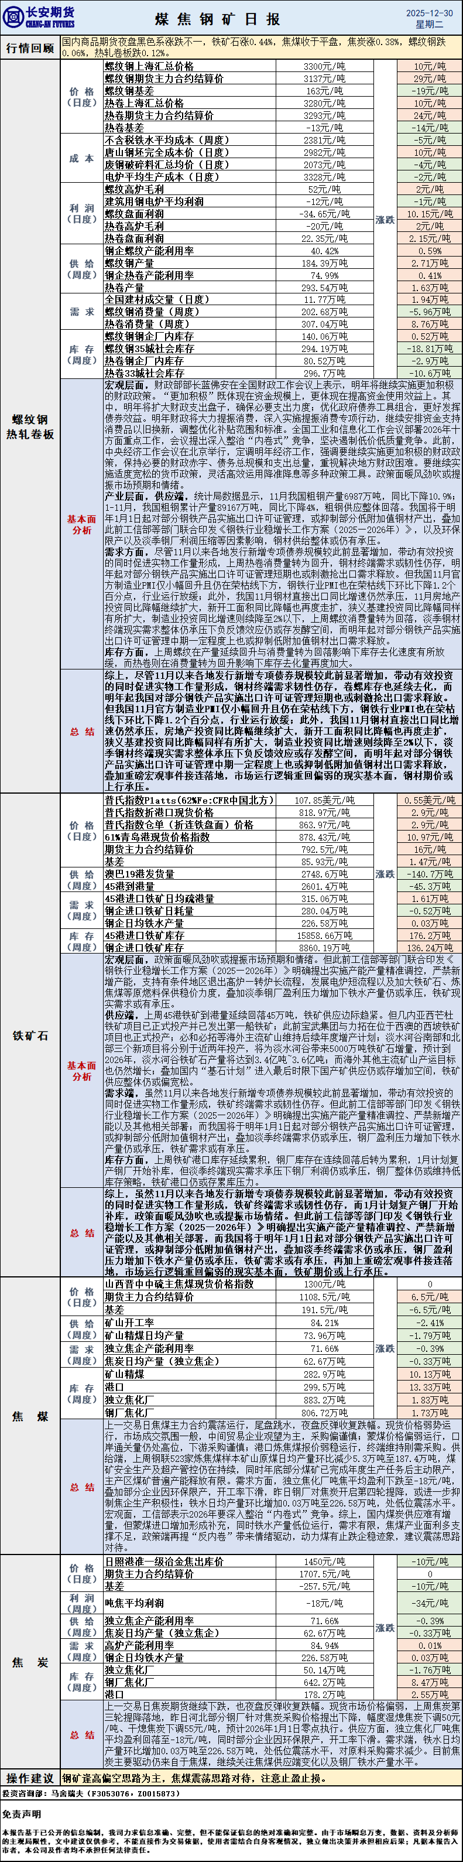Screen dimensions: 463x1862
Task: Click the value 184.39万吨
Action: click(x=324, y=263)
